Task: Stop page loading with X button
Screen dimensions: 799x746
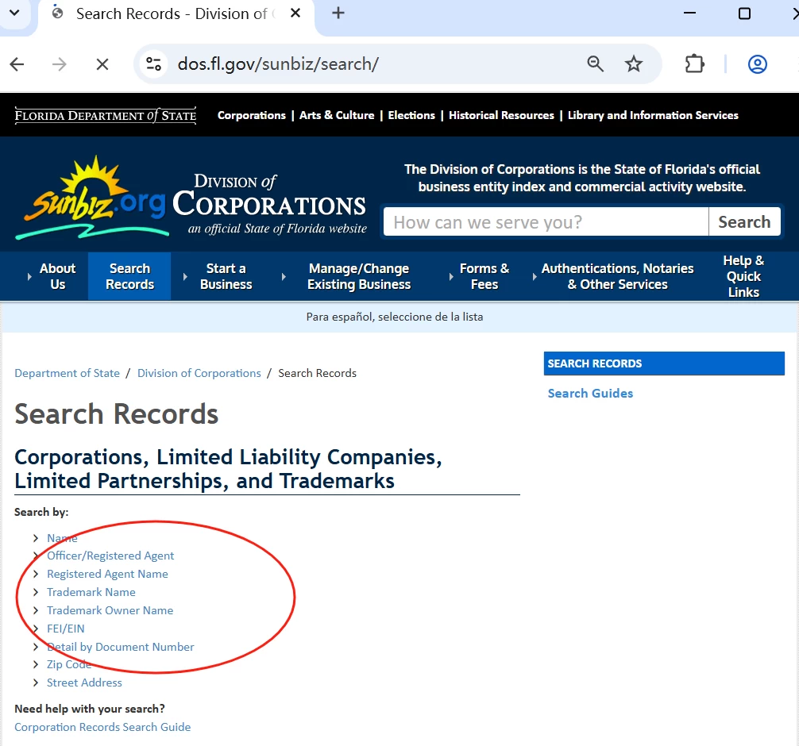Action: click(x=102, y=64)
